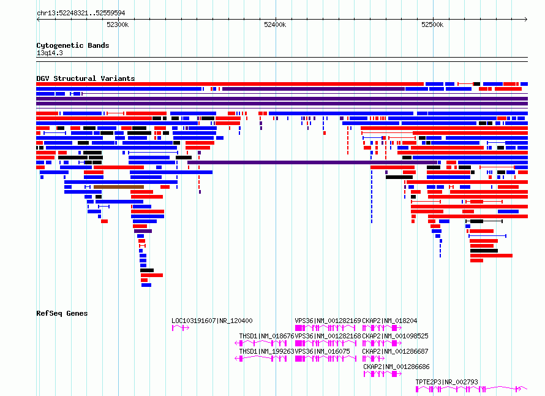Open the VPS36|NM_016075 transcript label
The image size is (545, 396).
[322, 351]
